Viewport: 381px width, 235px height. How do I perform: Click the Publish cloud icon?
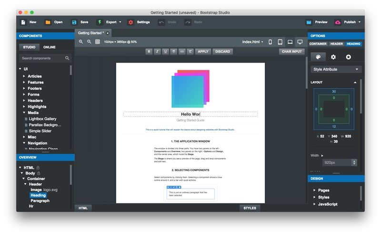338,22
